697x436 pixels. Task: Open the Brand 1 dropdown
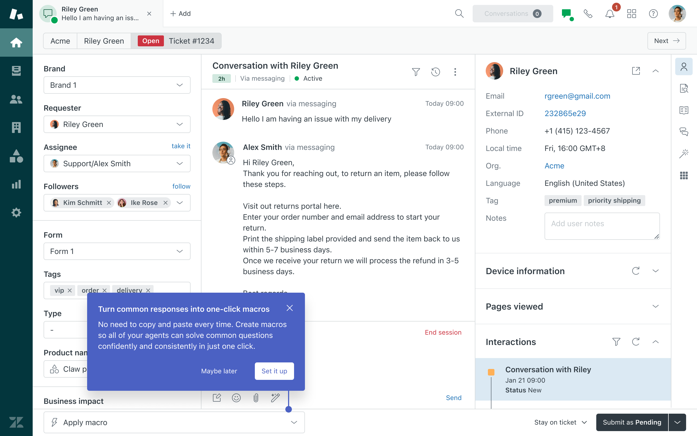pyautogui.click(x=117, y=85)
